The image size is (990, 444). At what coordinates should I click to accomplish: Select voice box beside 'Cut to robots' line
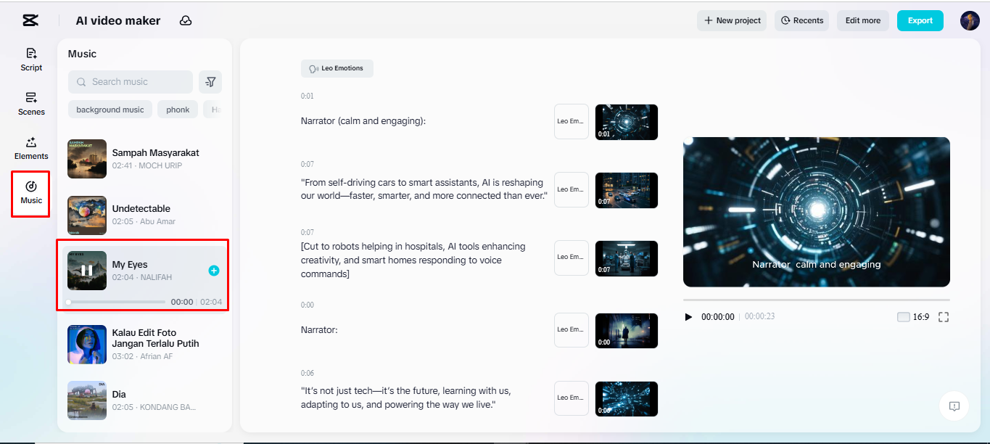(572, 258)
